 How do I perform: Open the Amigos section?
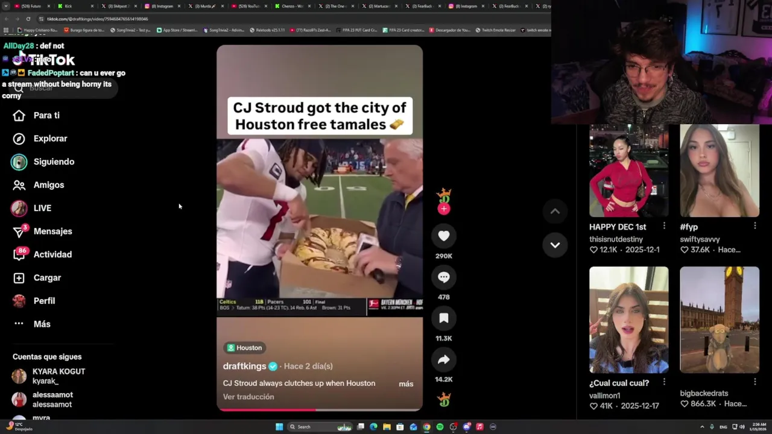pyautogui.click(x=39, y=185)
